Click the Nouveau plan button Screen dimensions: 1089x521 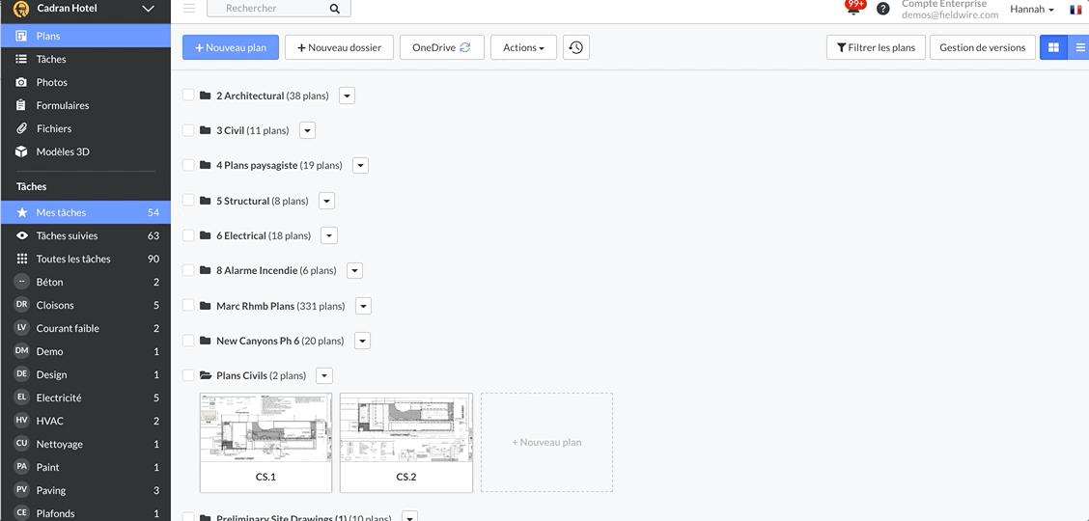(231, 47)
